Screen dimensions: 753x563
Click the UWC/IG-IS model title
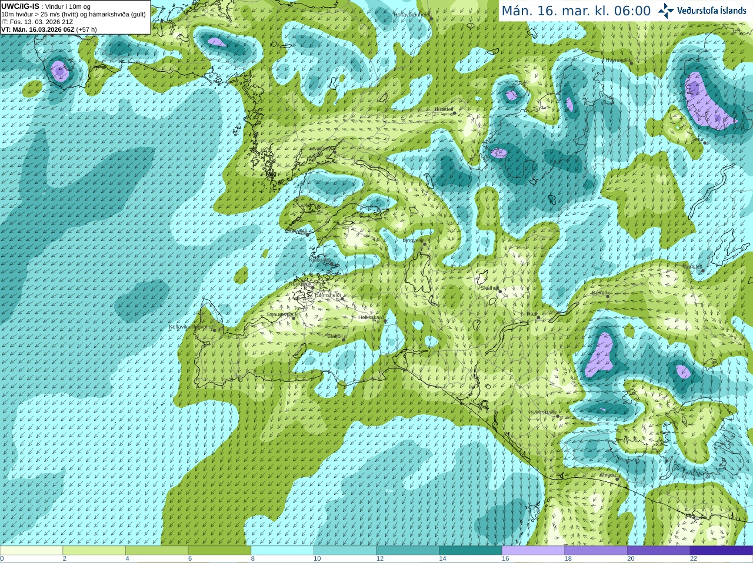tap(20, 6)
